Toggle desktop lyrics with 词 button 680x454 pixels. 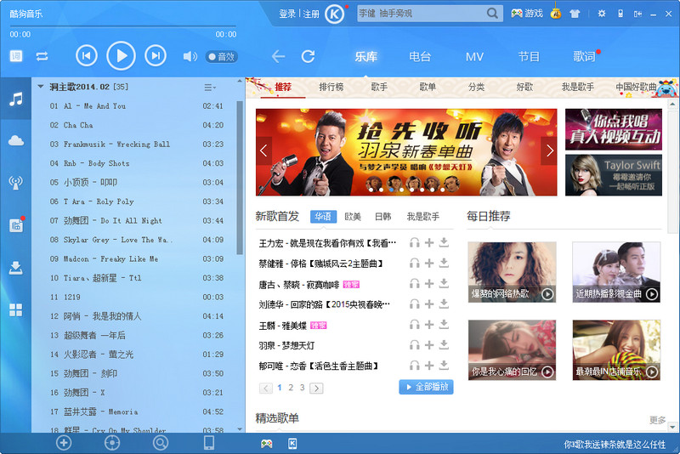click(x=16, y=56)
